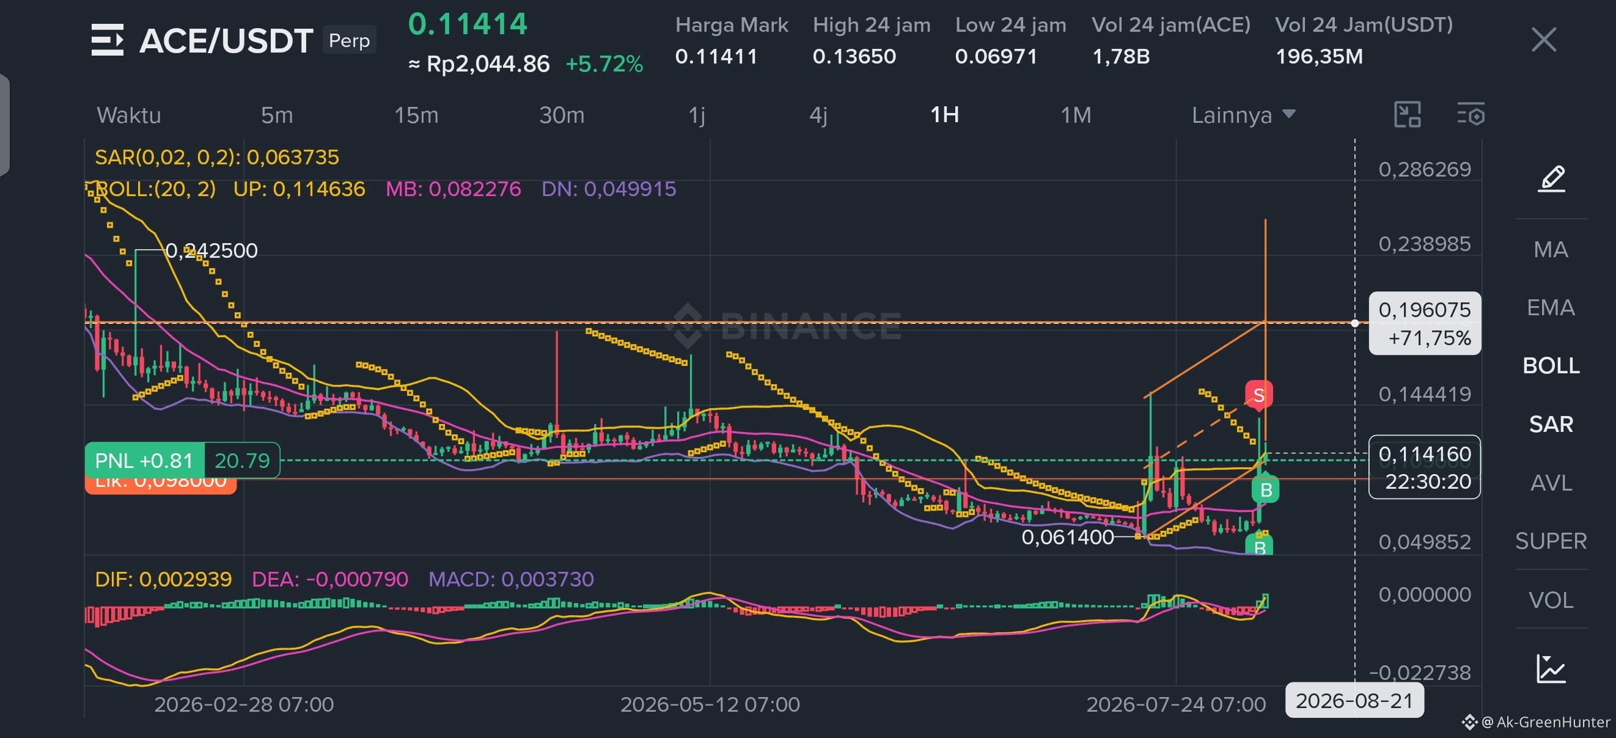Click the +5.72% change value
The image size is (1616, 738).
604,64
